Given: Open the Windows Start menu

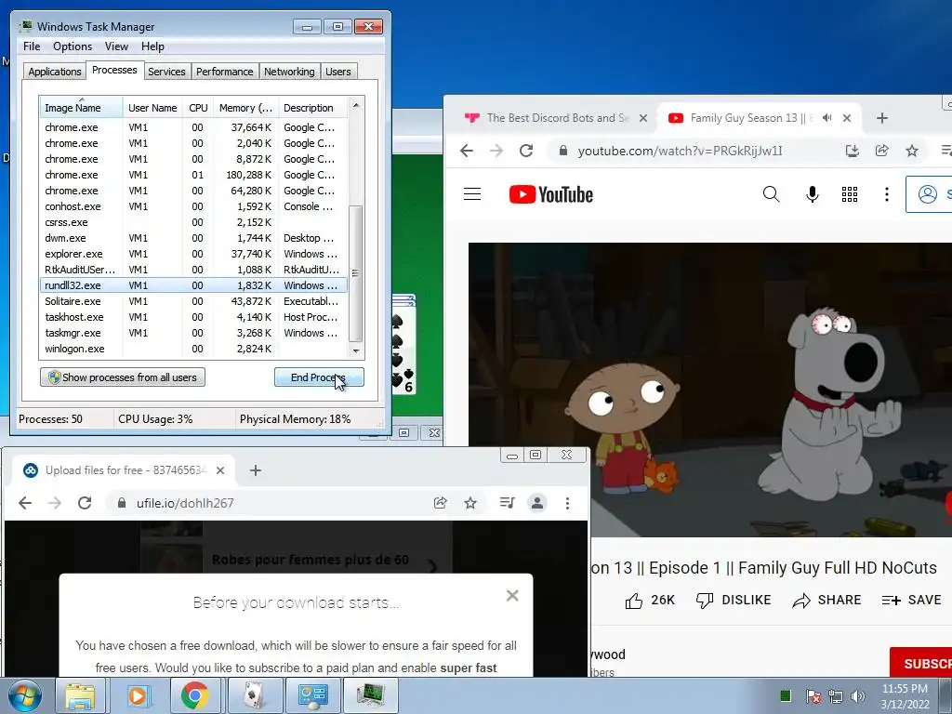Looking at the screenshot, I should click(25, 695).
